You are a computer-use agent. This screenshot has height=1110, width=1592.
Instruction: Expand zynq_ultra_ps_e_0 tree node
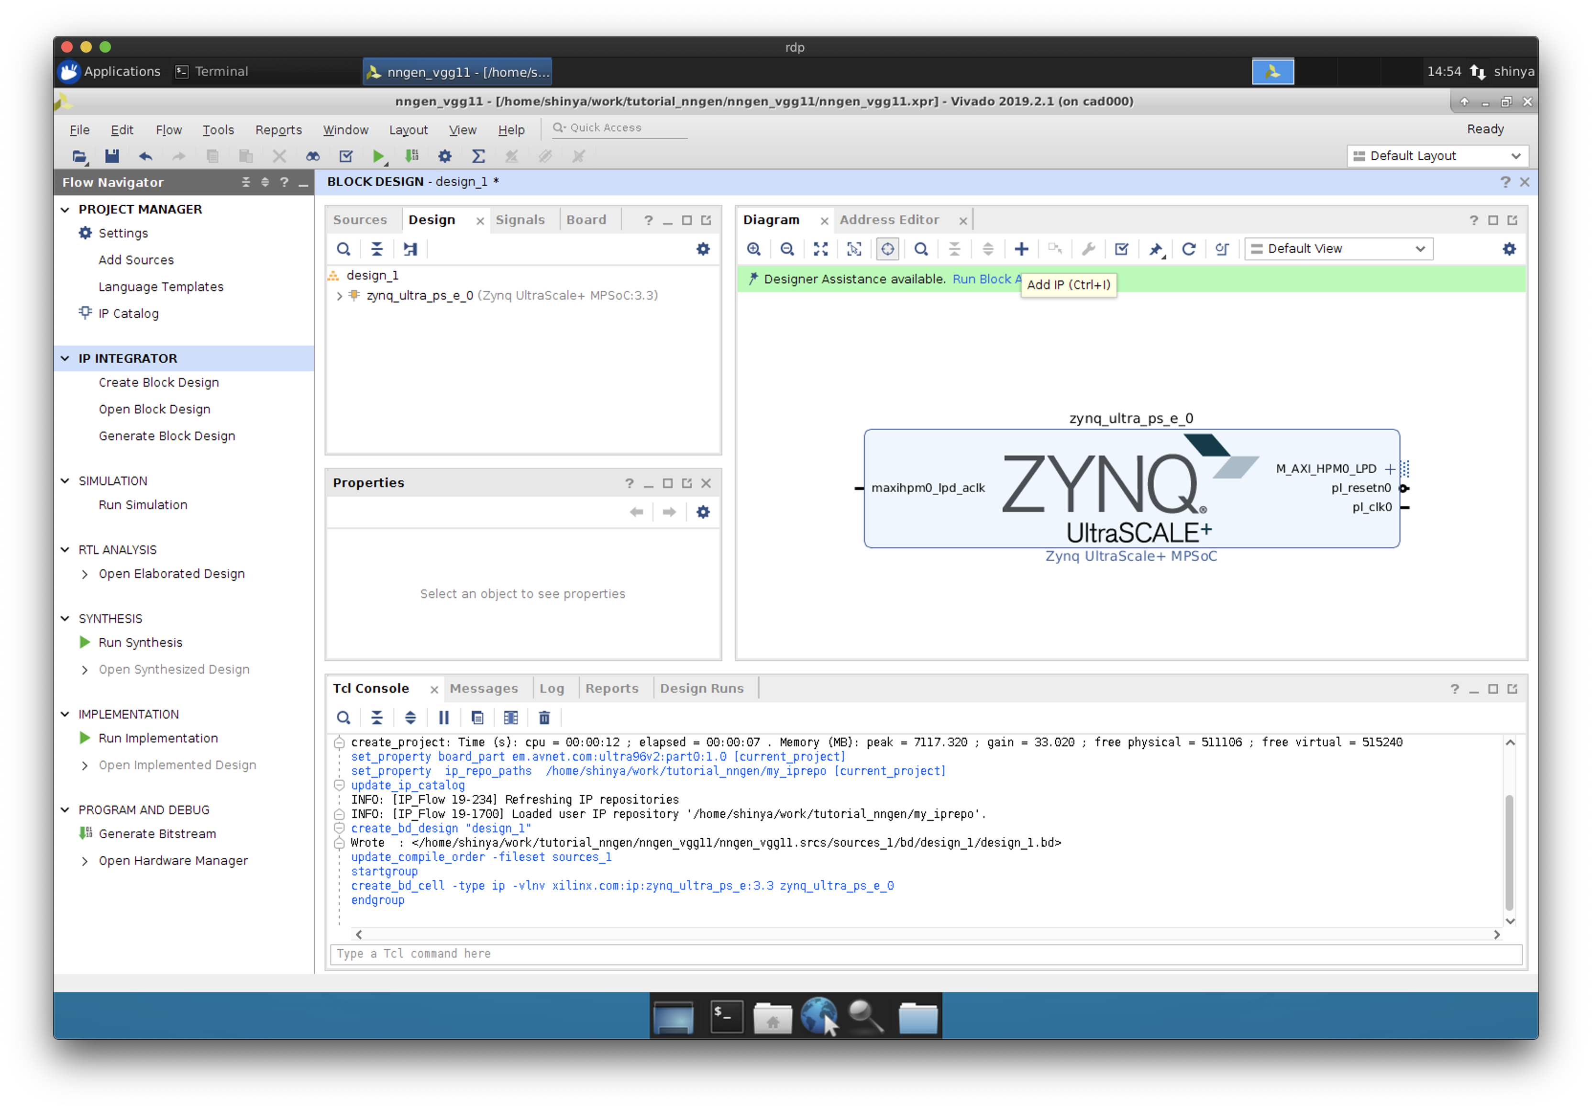click(339, 296)
